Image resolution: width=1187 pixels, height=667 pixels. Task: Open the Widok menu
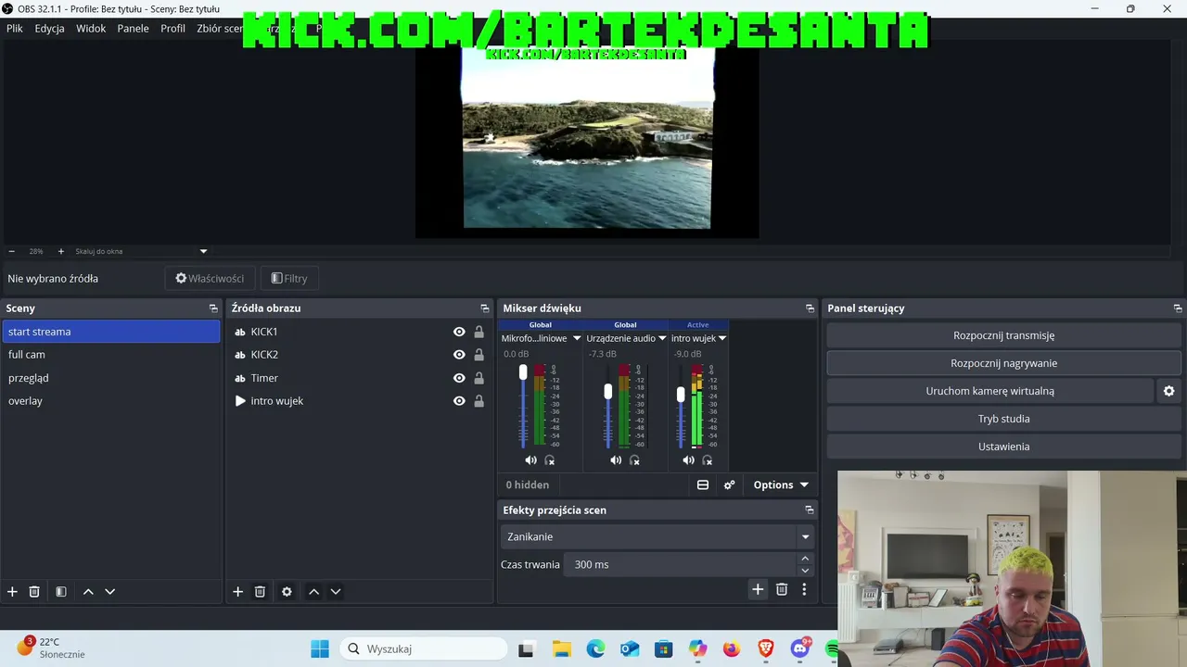[x=91, y=29]
